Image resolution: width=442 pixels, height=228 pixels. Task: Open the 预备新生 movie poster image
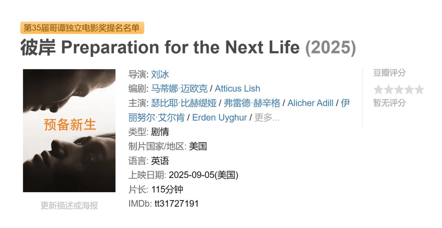pyautogui.click(x=69, y=130)
